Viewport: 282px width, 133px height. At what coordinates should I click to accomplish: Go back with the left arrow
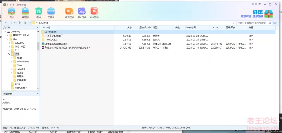[x=6, y=23]
